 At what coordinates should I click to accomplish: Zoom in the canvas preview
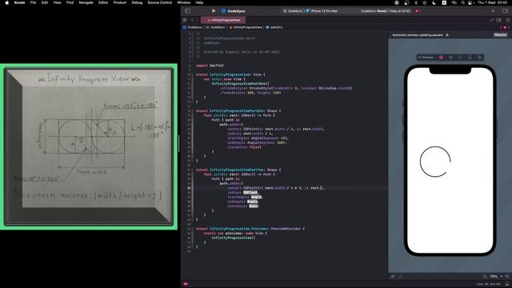click(x=507, y=276)
